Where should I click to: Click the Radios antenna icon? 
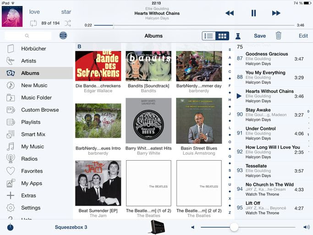point(11,159)
